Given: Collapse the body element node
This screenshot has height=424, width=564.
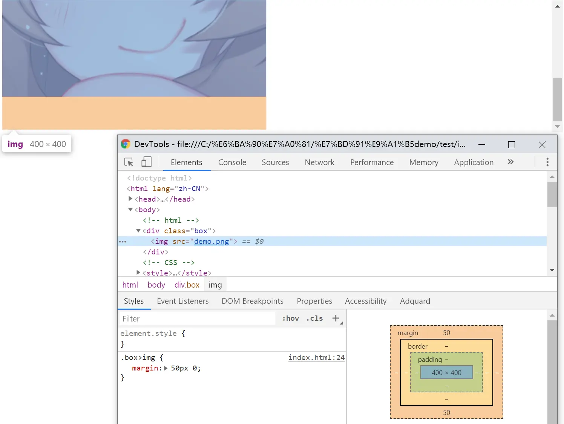Looking at the screenshot, I should 130,209.
